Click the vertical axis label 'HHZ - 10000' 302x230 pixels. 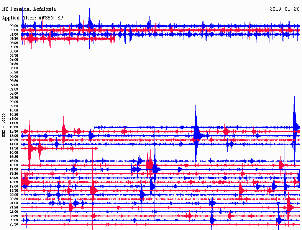point(4,125)
